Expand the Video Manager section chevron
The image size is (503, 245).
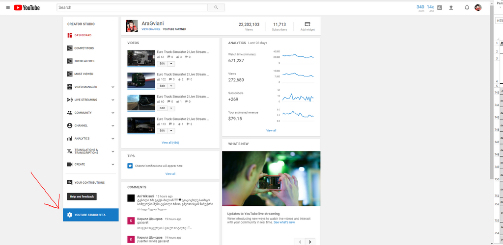pyautogui.click(x=113, y=87)
